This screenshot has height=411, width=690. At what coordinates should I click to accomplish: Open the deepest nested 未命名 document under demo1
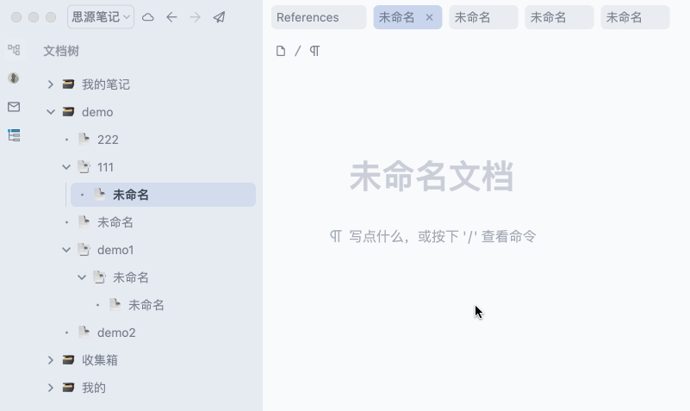(x=146, y=305)
